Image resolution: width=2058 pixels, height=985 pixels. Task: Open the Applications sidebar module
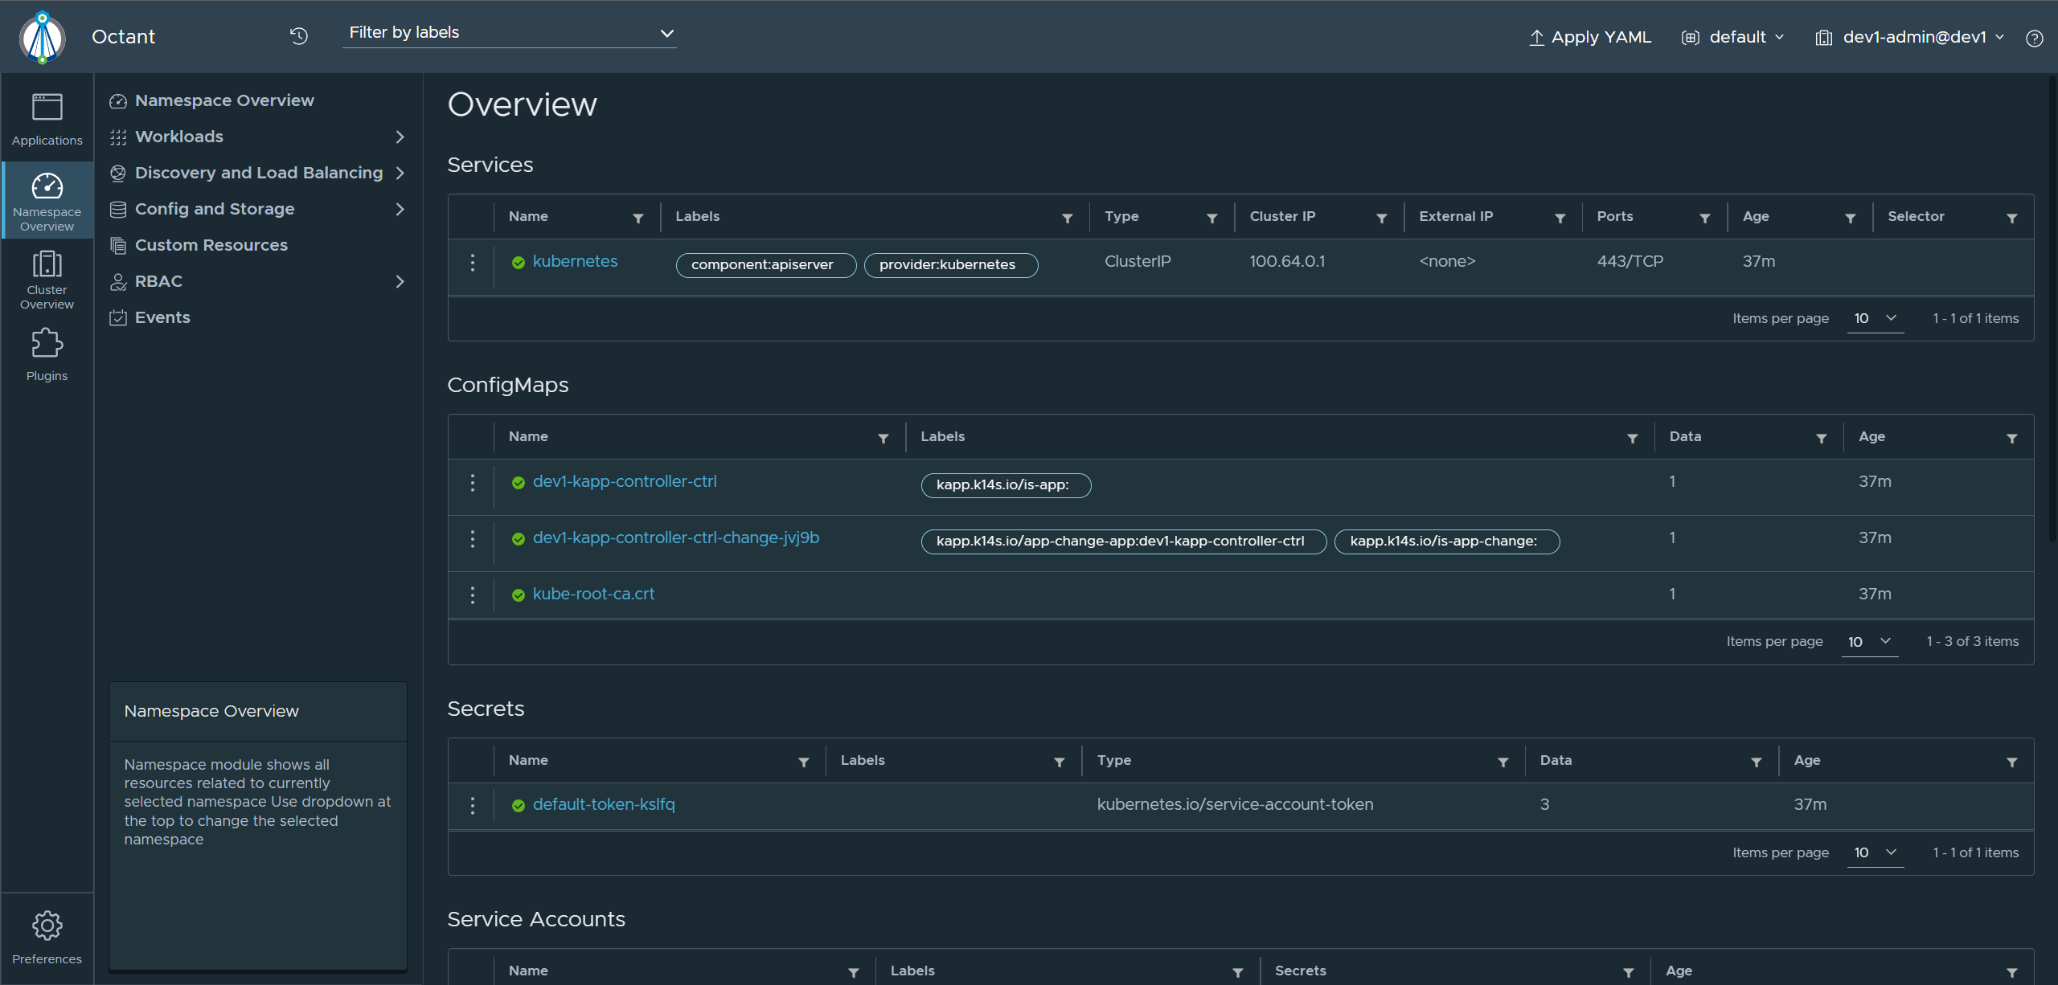[x=47, y=119]
